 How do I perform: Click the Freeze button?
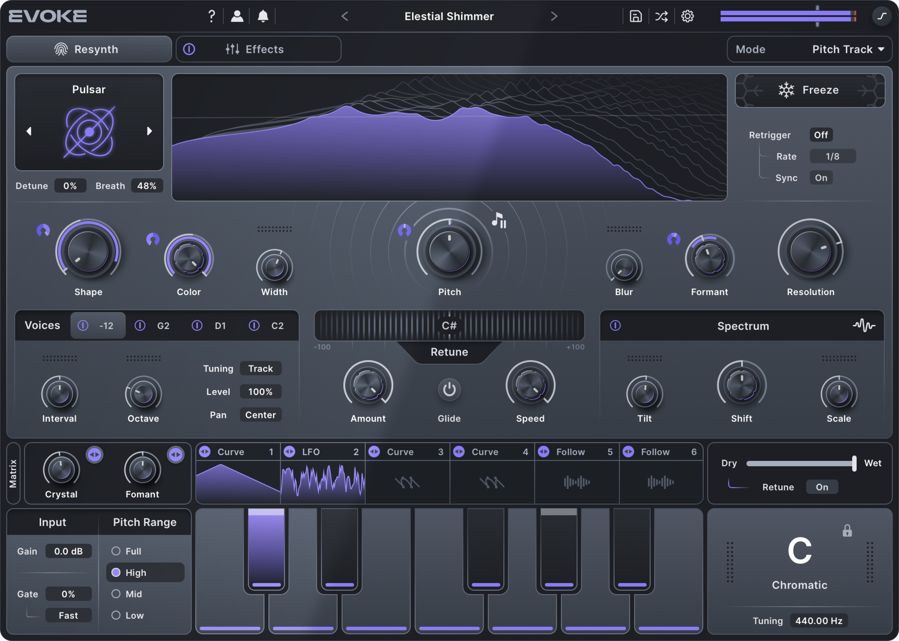[x=810, y=90]
